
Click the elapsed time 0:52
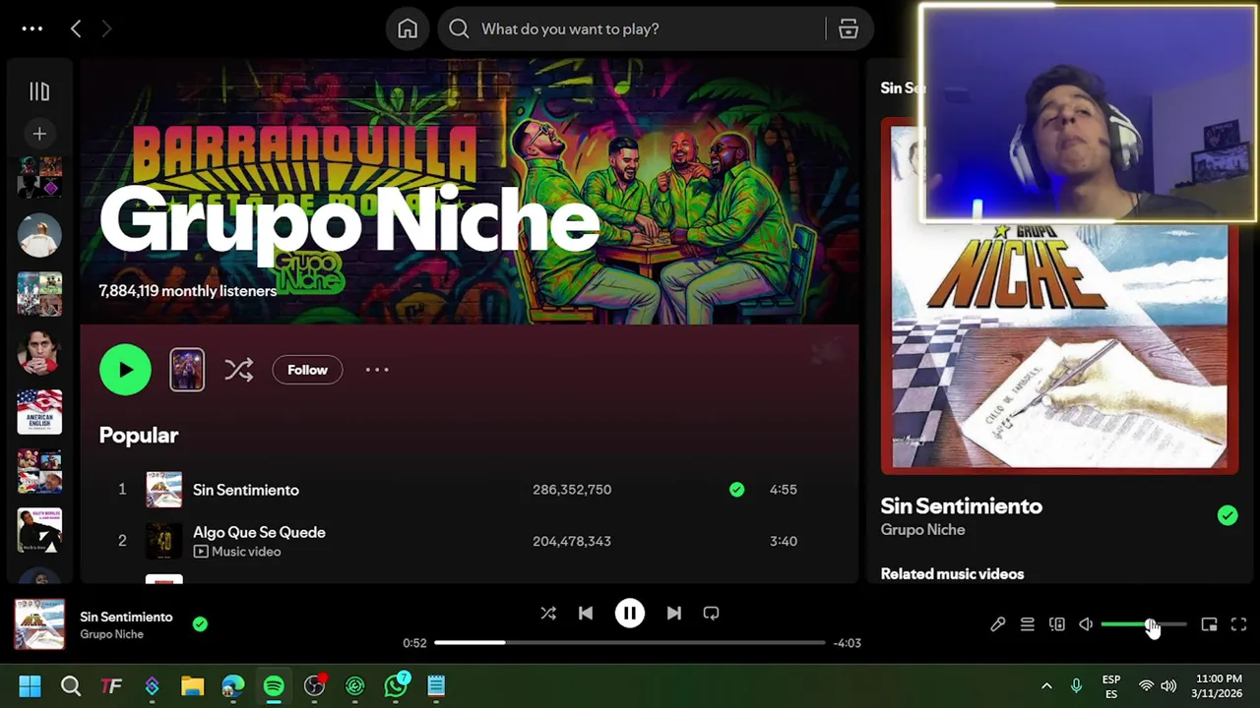(x=414, y=643)
